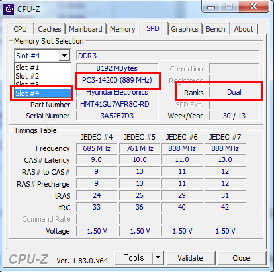This screenshot has height=272, width=274.
Task: Click the JEDEC #6 column header
Action: click(x=182, y=137)
